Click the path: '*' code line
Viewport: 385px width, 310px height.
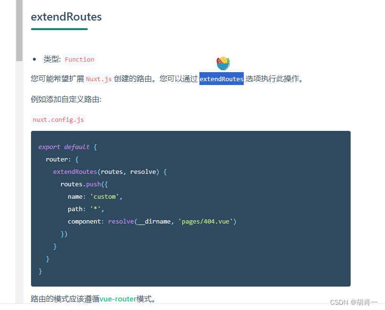[x=86, y=209]
